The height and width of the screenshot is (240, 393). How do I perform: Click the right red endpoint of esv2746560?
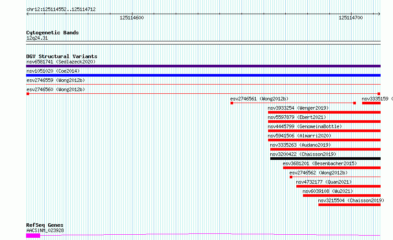379,94
